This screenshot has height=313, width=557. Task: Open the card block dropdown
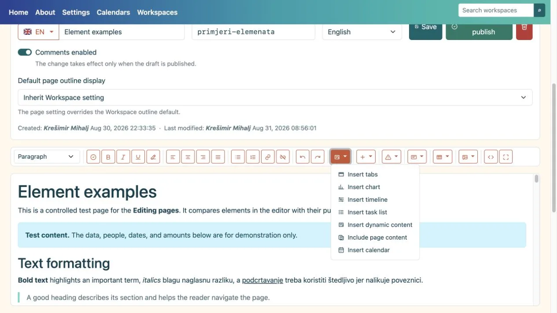(x=417, y=157)
